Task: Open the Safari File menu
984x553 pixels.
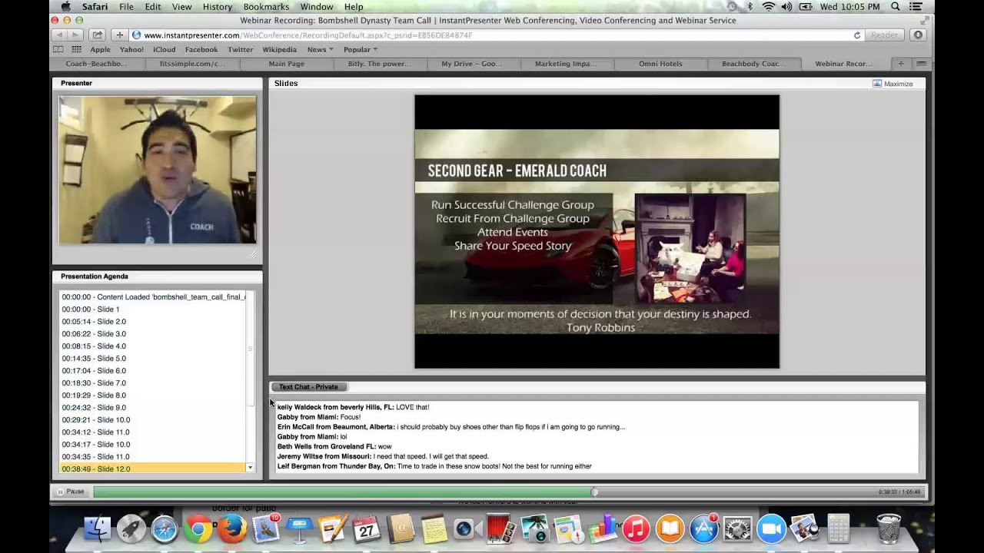Action: click(126, 7)
